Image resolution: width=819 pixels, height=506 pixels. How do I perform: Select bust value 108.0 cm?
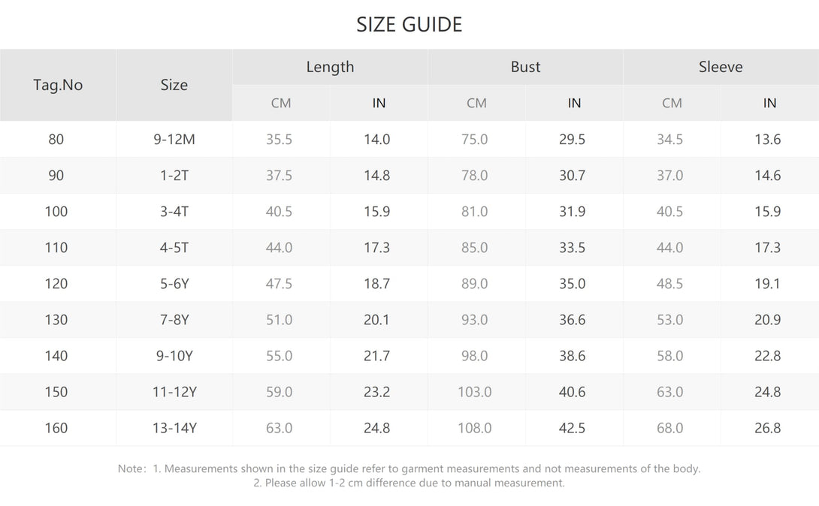(x=474, y=428)
